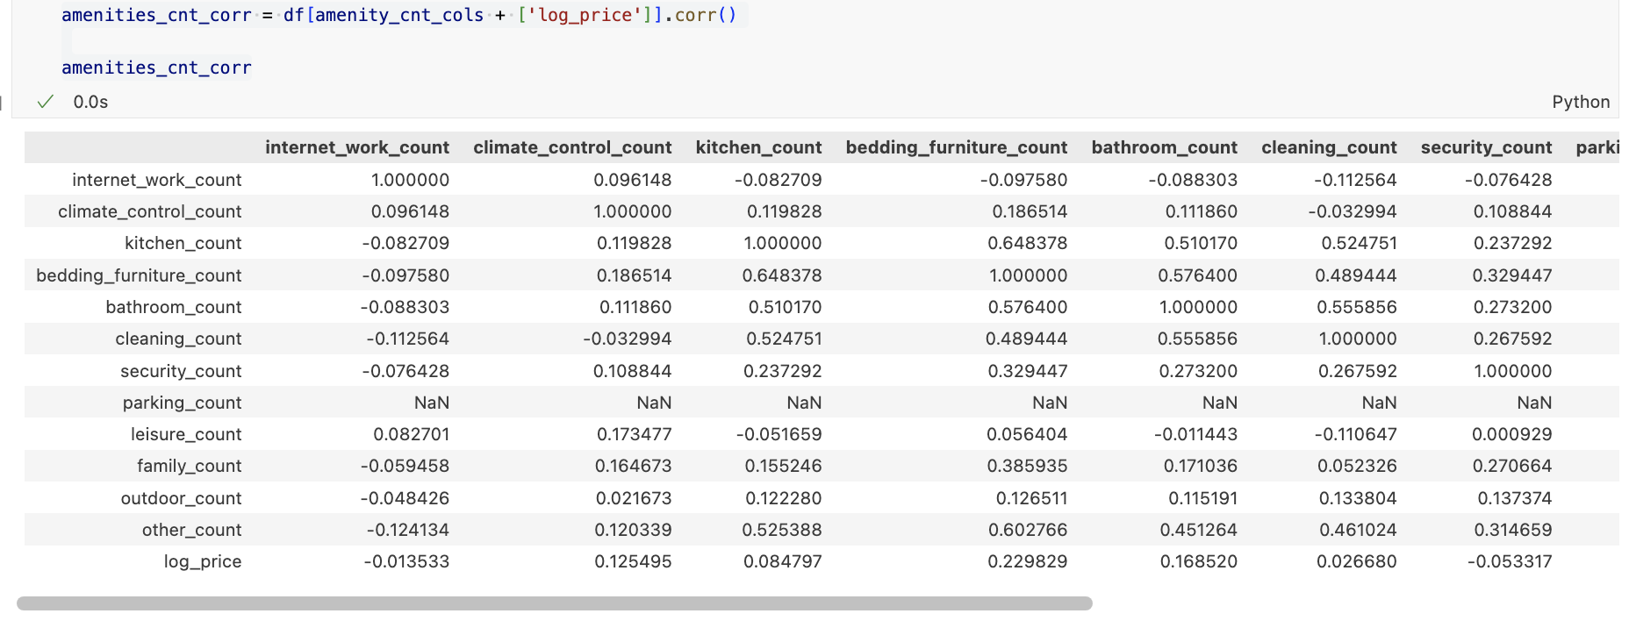Image resolution: width=1629 pixels, height=635 pixels.
Task: Select the log_price row label
Action: point(202,561)
